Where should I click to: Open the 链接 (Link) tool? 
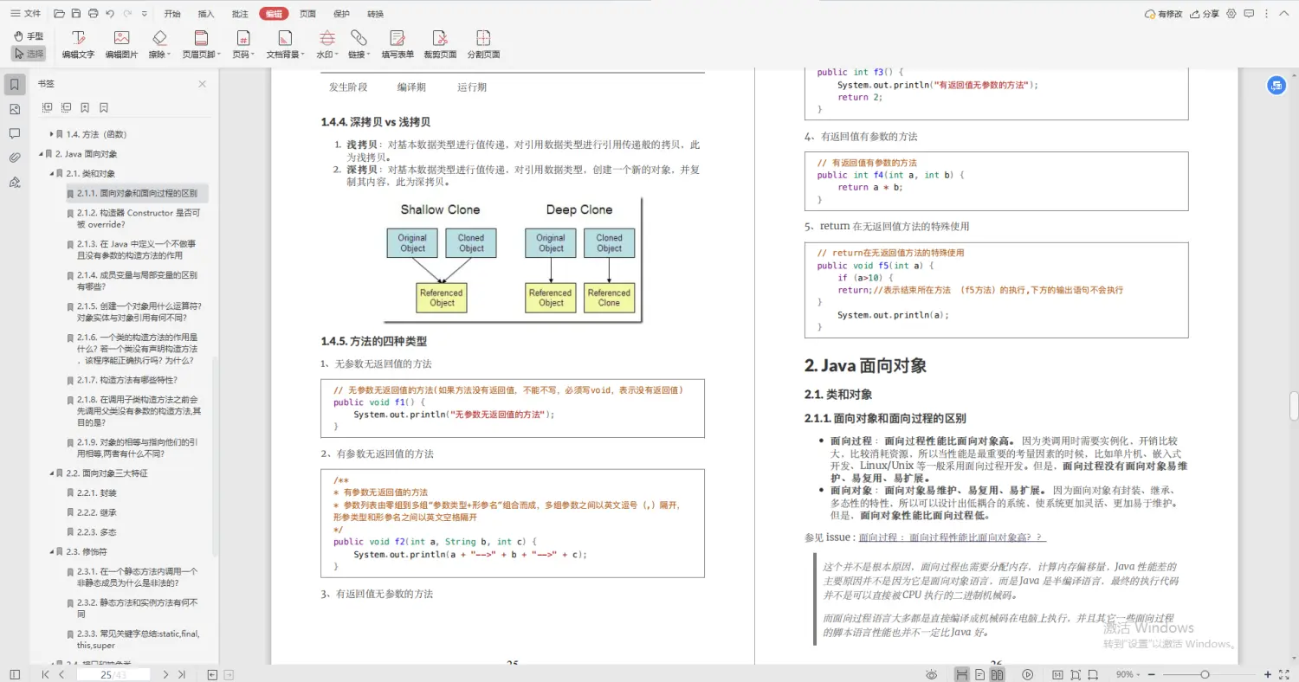tap(358, 45)
